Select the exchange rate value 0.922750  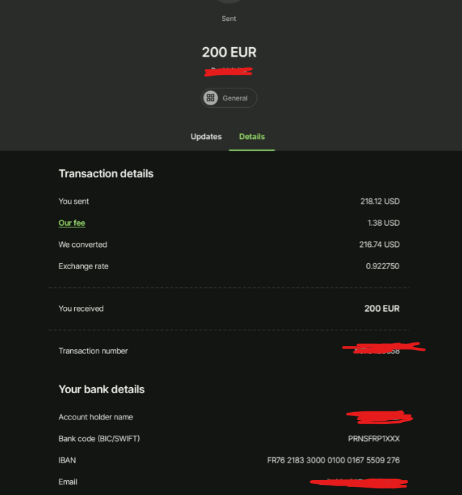(382, 266)
